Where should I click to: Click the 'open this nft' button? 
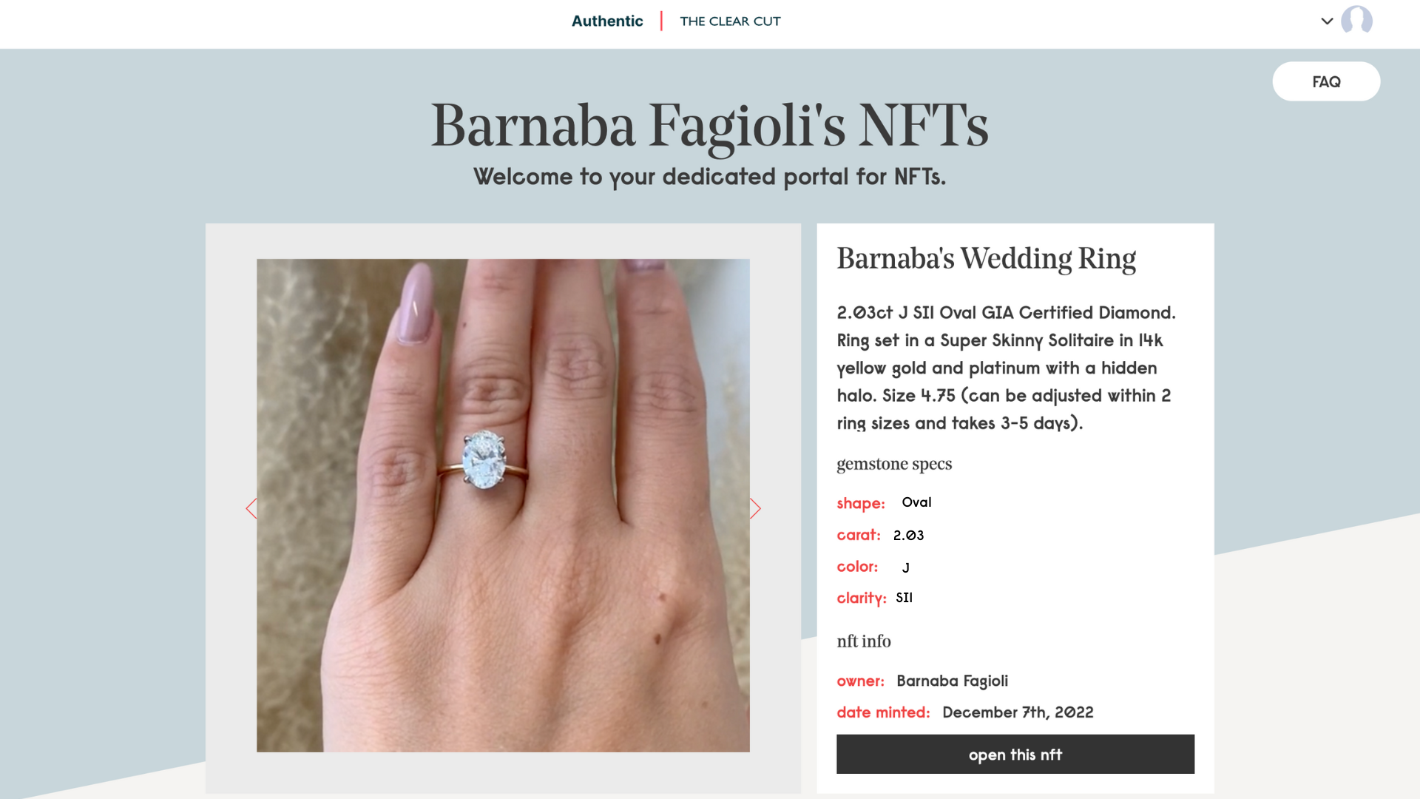tap(1015, 754)
